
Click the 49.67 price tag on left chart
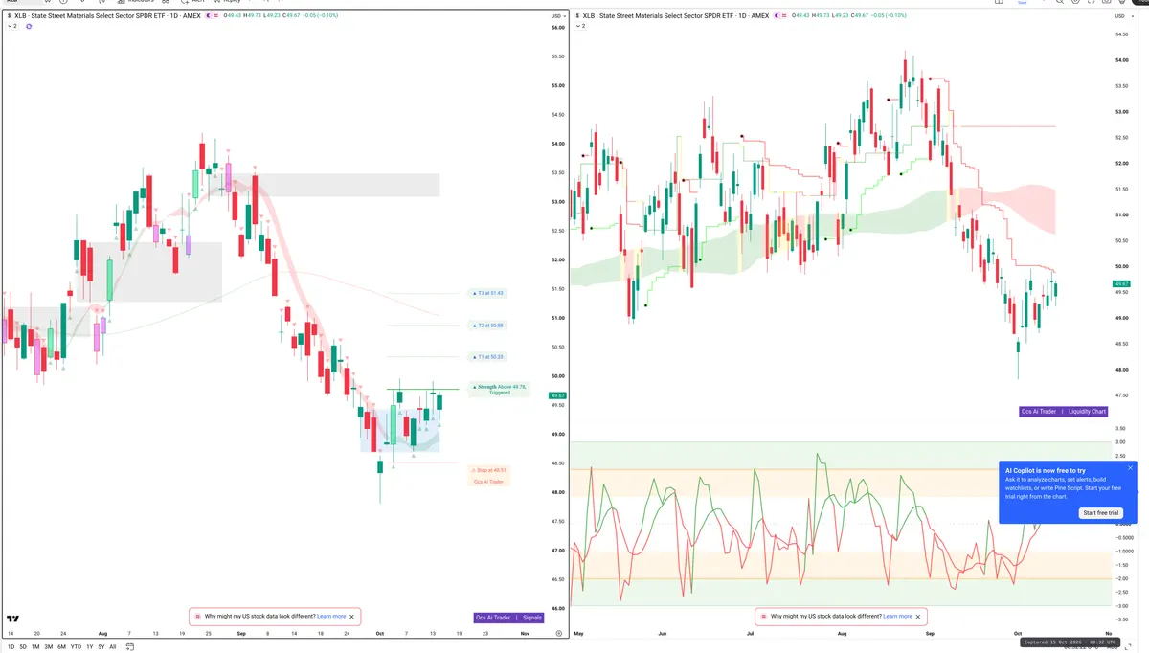[x=557, y=395]
